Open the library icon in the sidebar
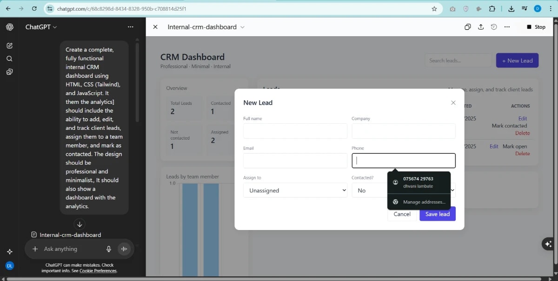558x281 pixels. coord(9,72)
